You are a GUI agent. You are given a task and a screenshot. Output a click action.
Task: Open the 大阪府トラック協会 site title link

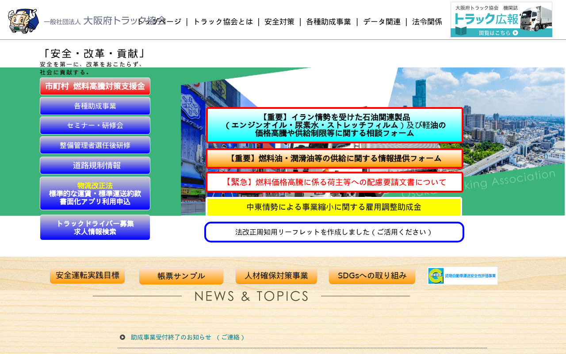click(x=105, y=21)
